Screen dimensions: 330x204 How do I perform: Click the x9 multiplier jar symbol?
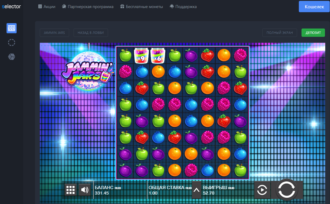(141, 56)
